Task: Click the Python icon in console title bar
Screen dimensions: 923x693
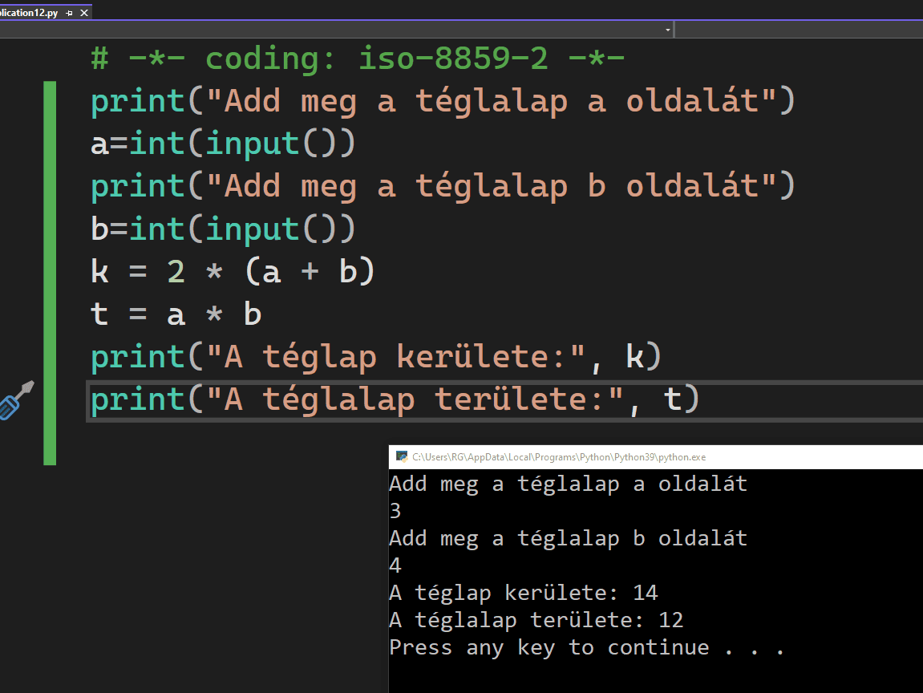Action: point(402,457)
